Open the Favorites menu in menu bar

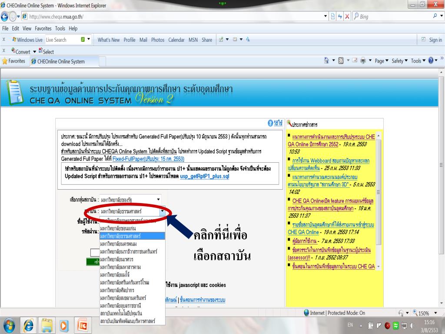point(43,28)
